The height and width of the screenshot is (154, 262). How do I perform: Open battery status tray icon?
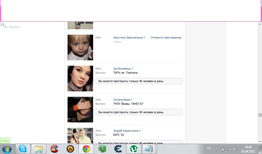[223, 149]
